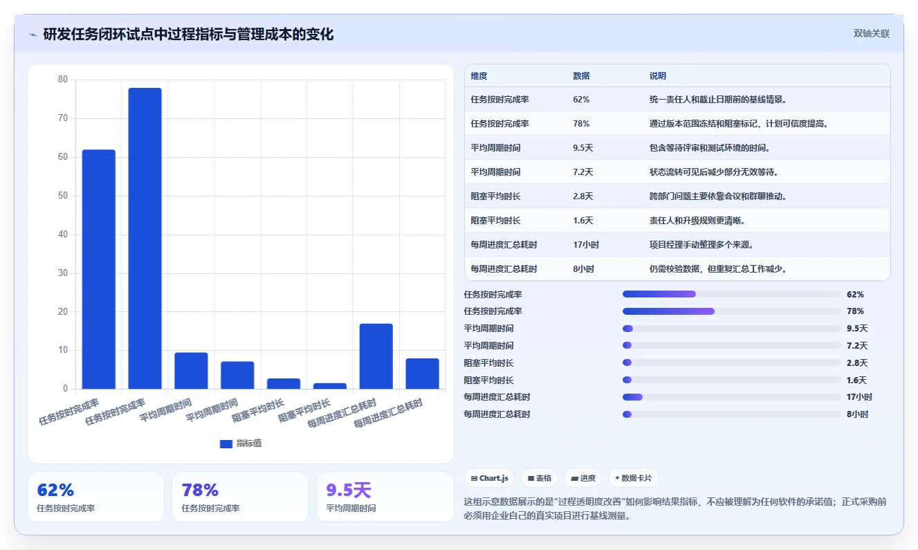This screenshot has width=918, height=550.
Task: Select the Chart.js chip
Action: click(x=489, y=478)
